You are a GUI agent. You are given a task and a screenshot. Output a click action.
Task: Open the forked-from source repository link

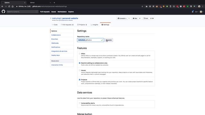(x=66, y=20)
